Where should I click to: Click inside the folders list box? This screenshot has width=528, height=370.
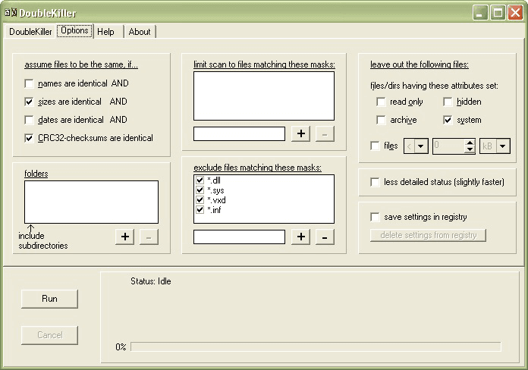click(x=91, y=202)
